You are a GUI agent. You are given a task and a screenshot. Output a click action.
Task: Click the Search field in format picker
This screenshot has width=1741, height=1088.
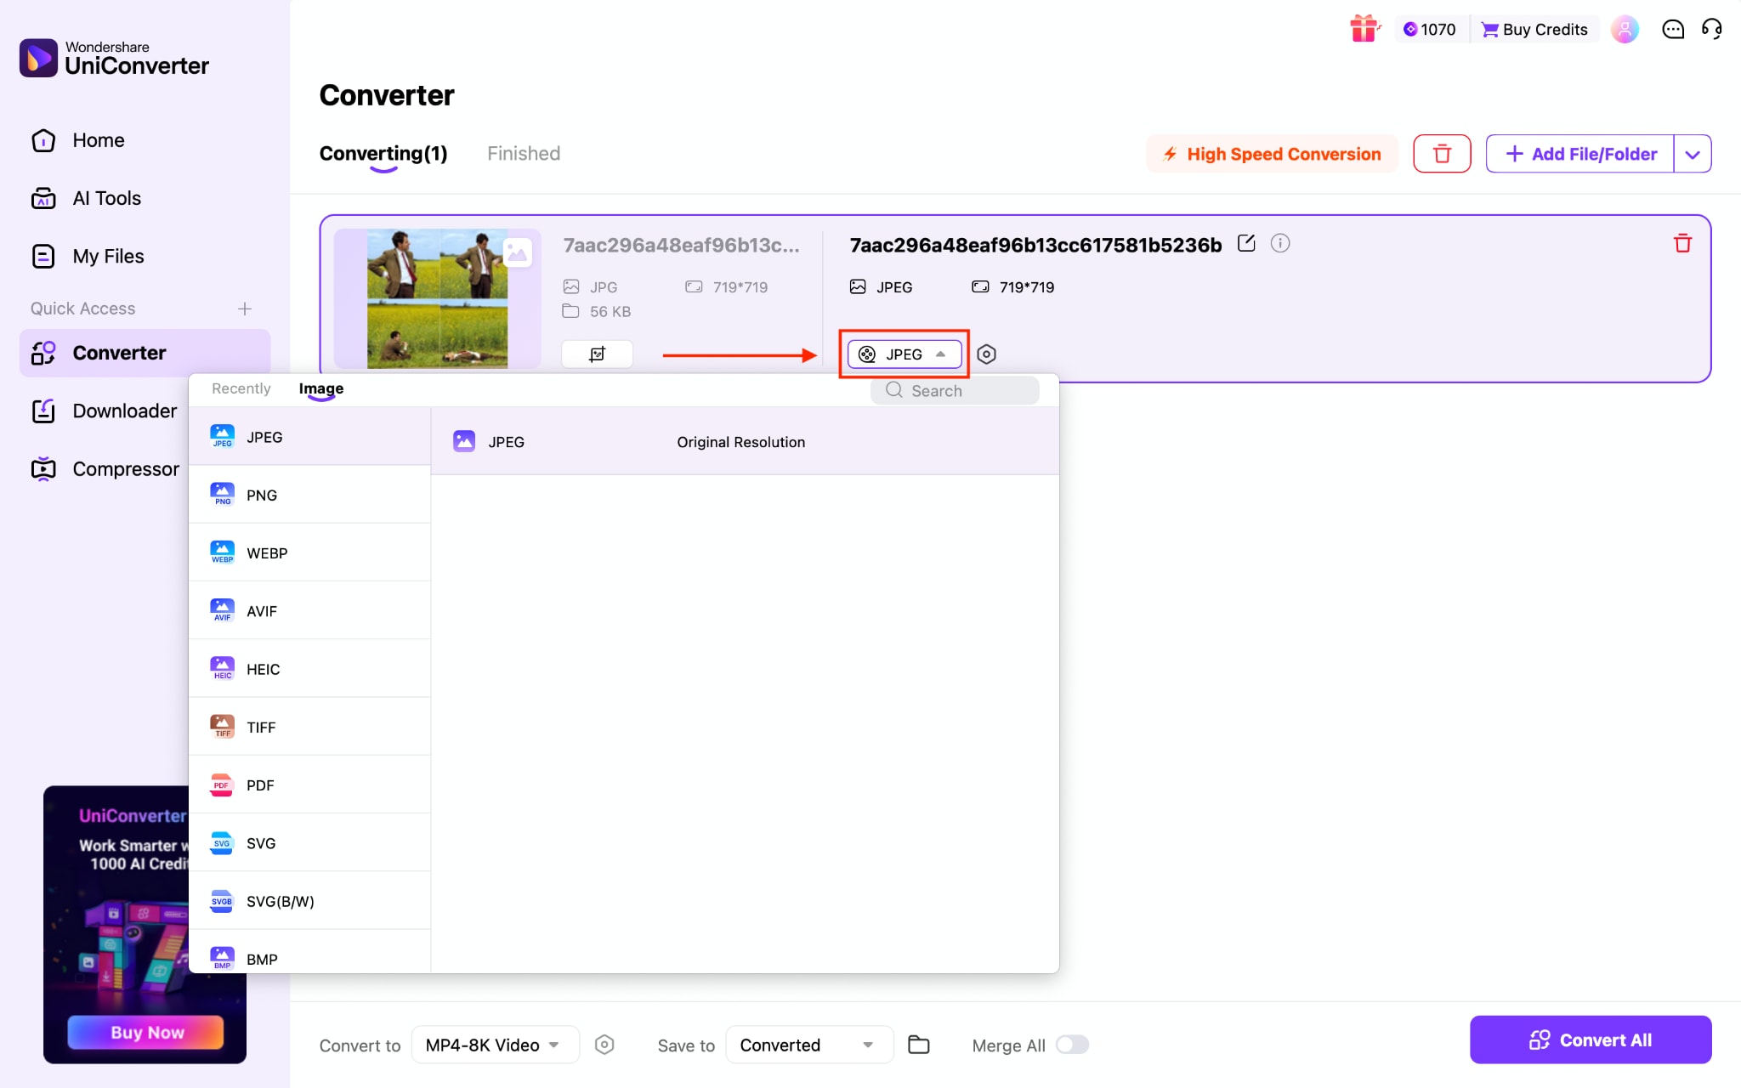pos(956,390)
